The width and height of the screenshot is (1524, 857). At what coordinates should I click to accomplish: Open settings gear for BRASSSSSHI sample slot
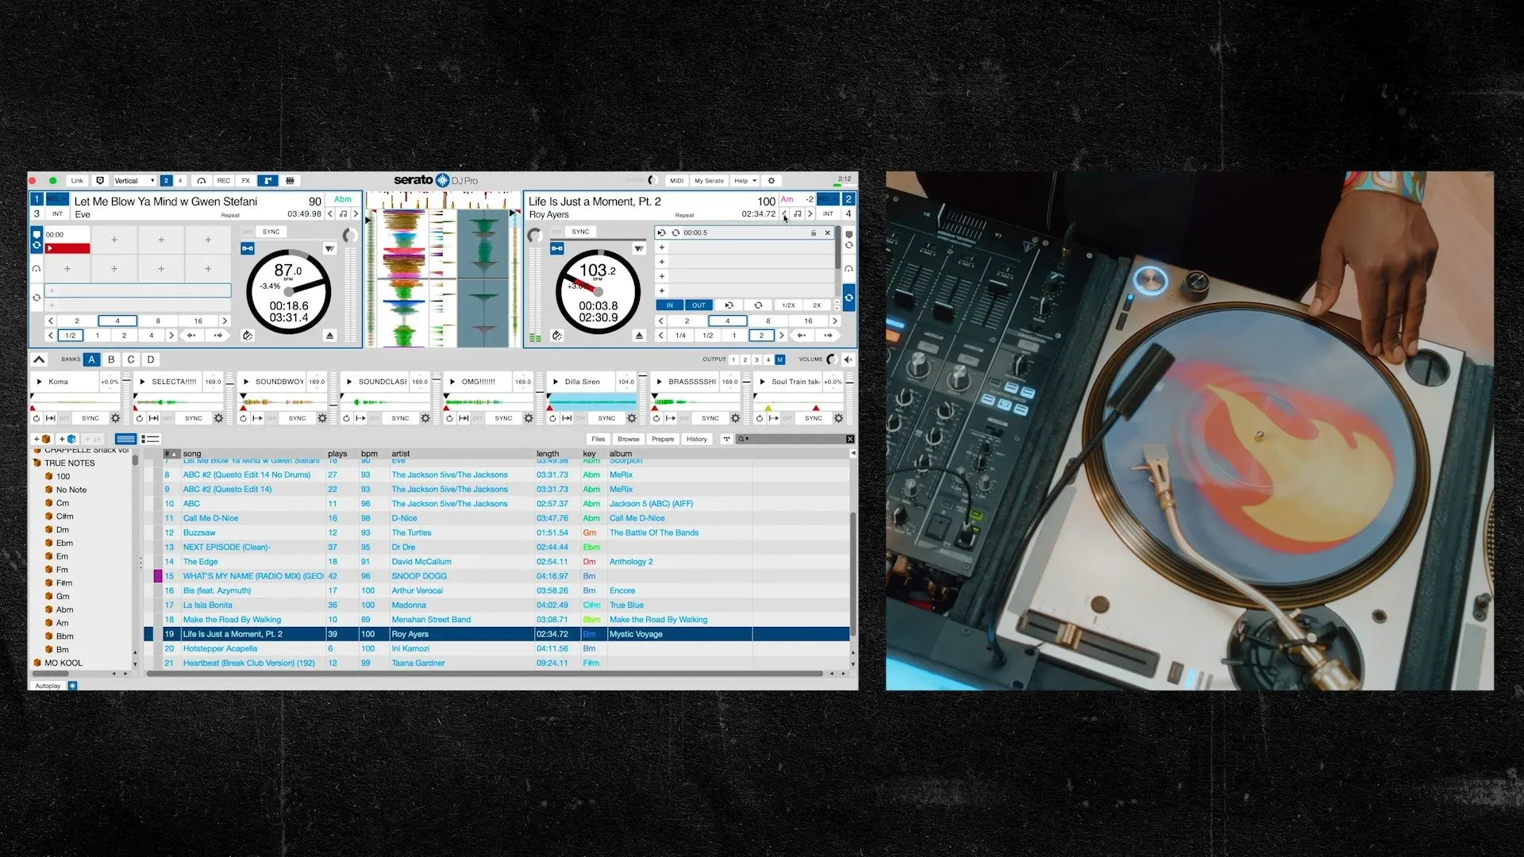click(x=735, y=418)
